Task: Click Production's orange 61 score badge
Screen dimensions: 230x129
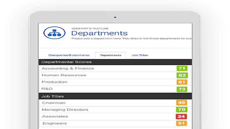Action: point(182,82)
